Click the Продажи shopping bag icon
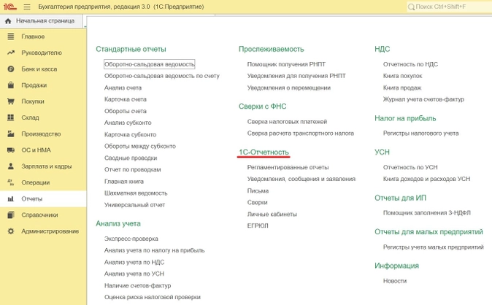 11,85
